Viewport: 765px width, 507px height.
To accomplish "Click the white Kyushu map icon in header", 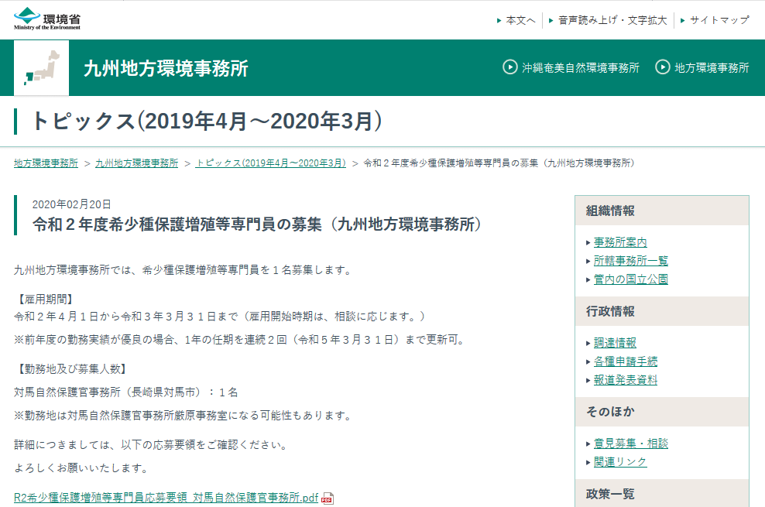I will click(40, 68).
